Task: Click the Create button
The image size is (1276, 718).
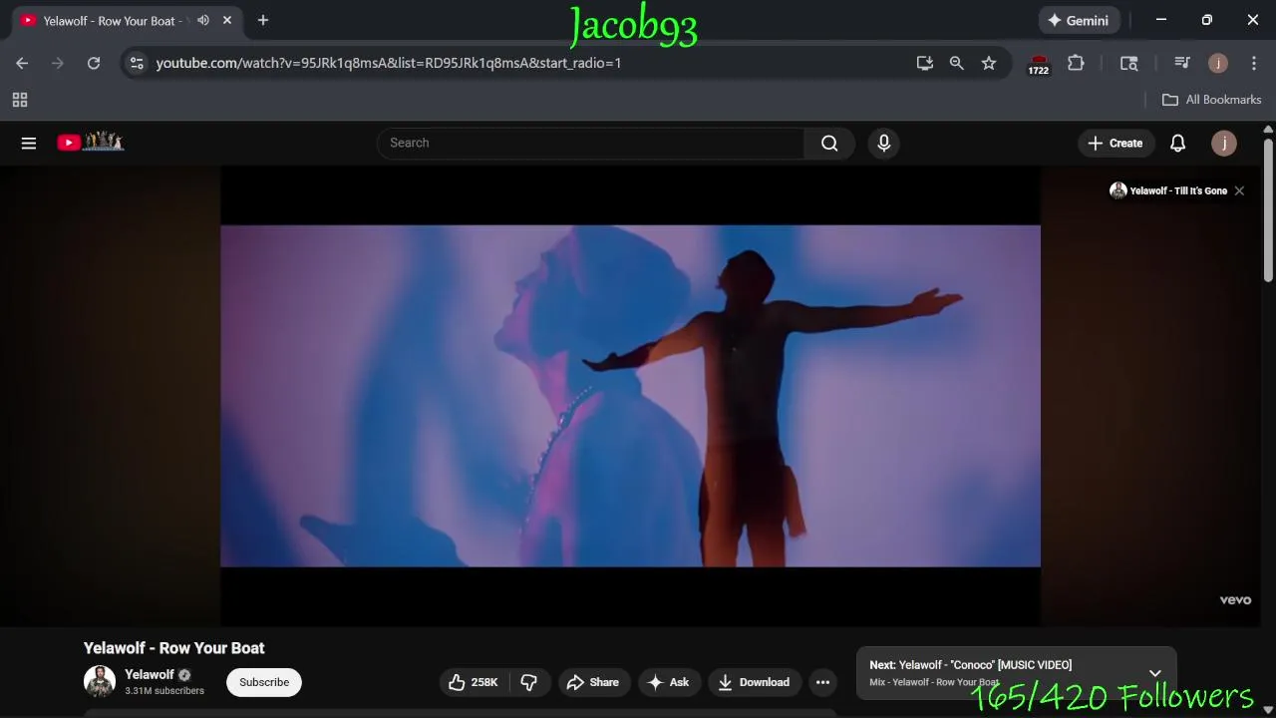Action: point(1116,143)
